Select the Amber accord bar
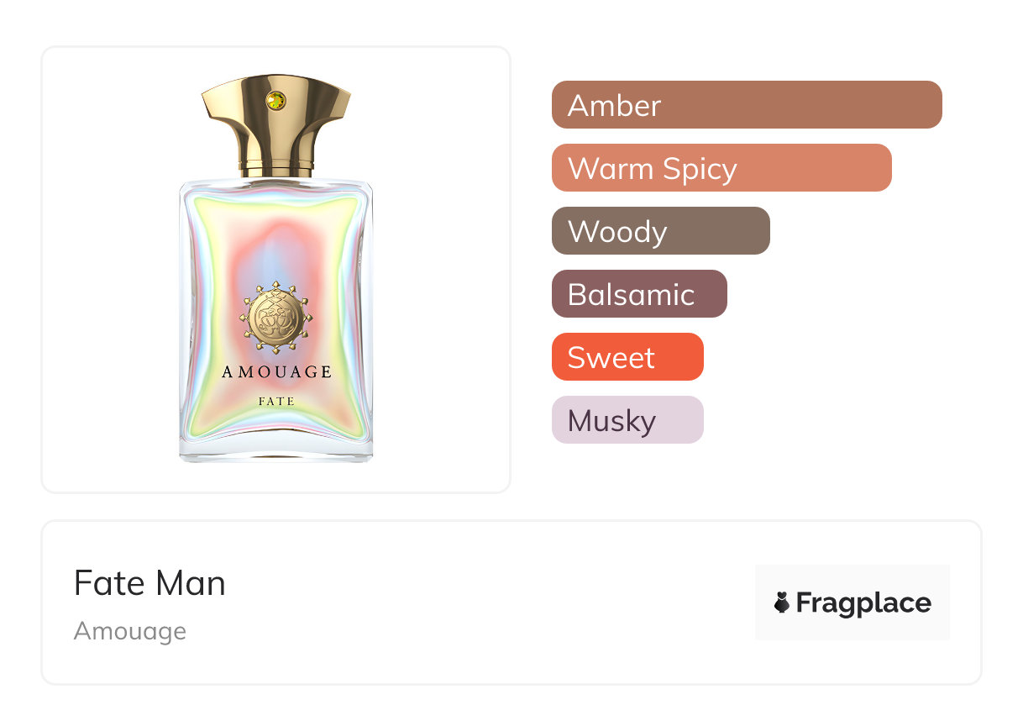 pyautogui.click(x=746, y=105)
